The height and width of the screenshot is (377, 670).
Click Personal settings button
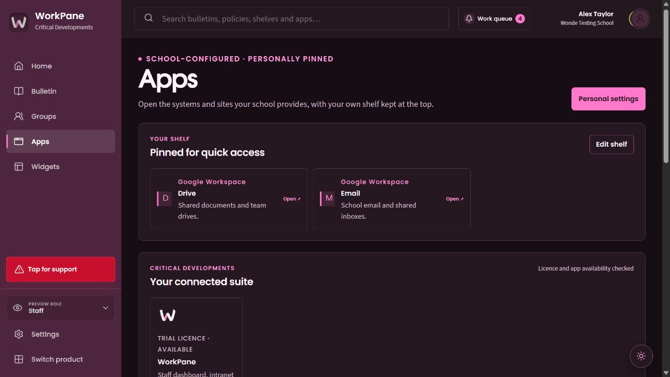pos(608,99)
